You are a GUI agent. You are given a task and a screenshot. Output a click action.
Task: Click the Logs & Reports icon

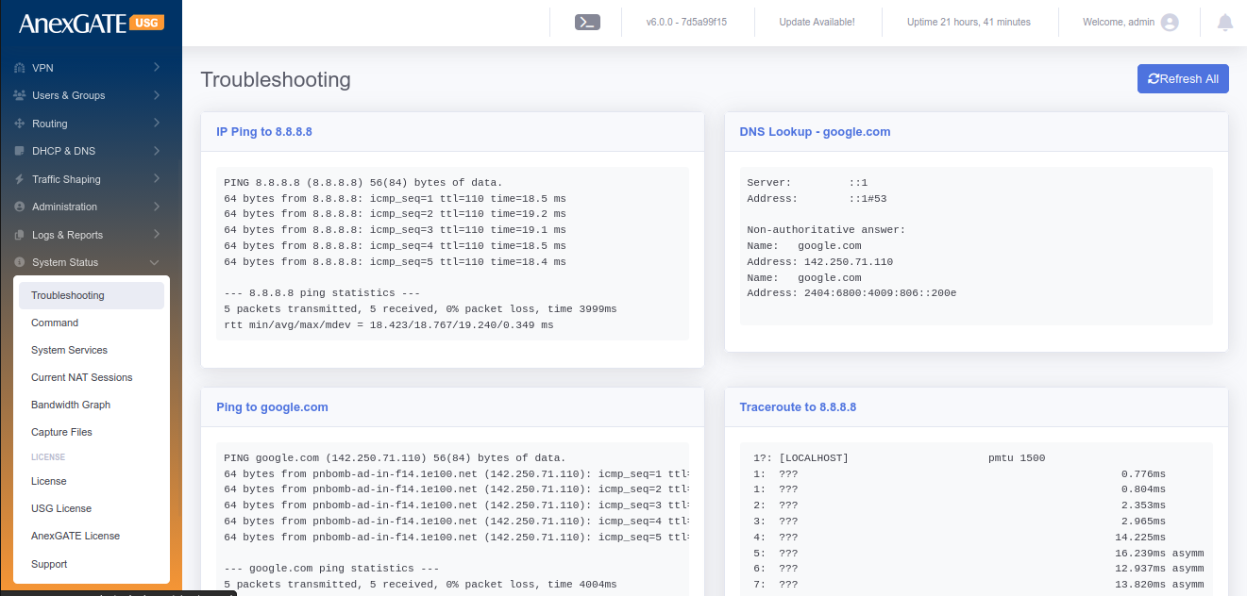click(x=19, y=235)
